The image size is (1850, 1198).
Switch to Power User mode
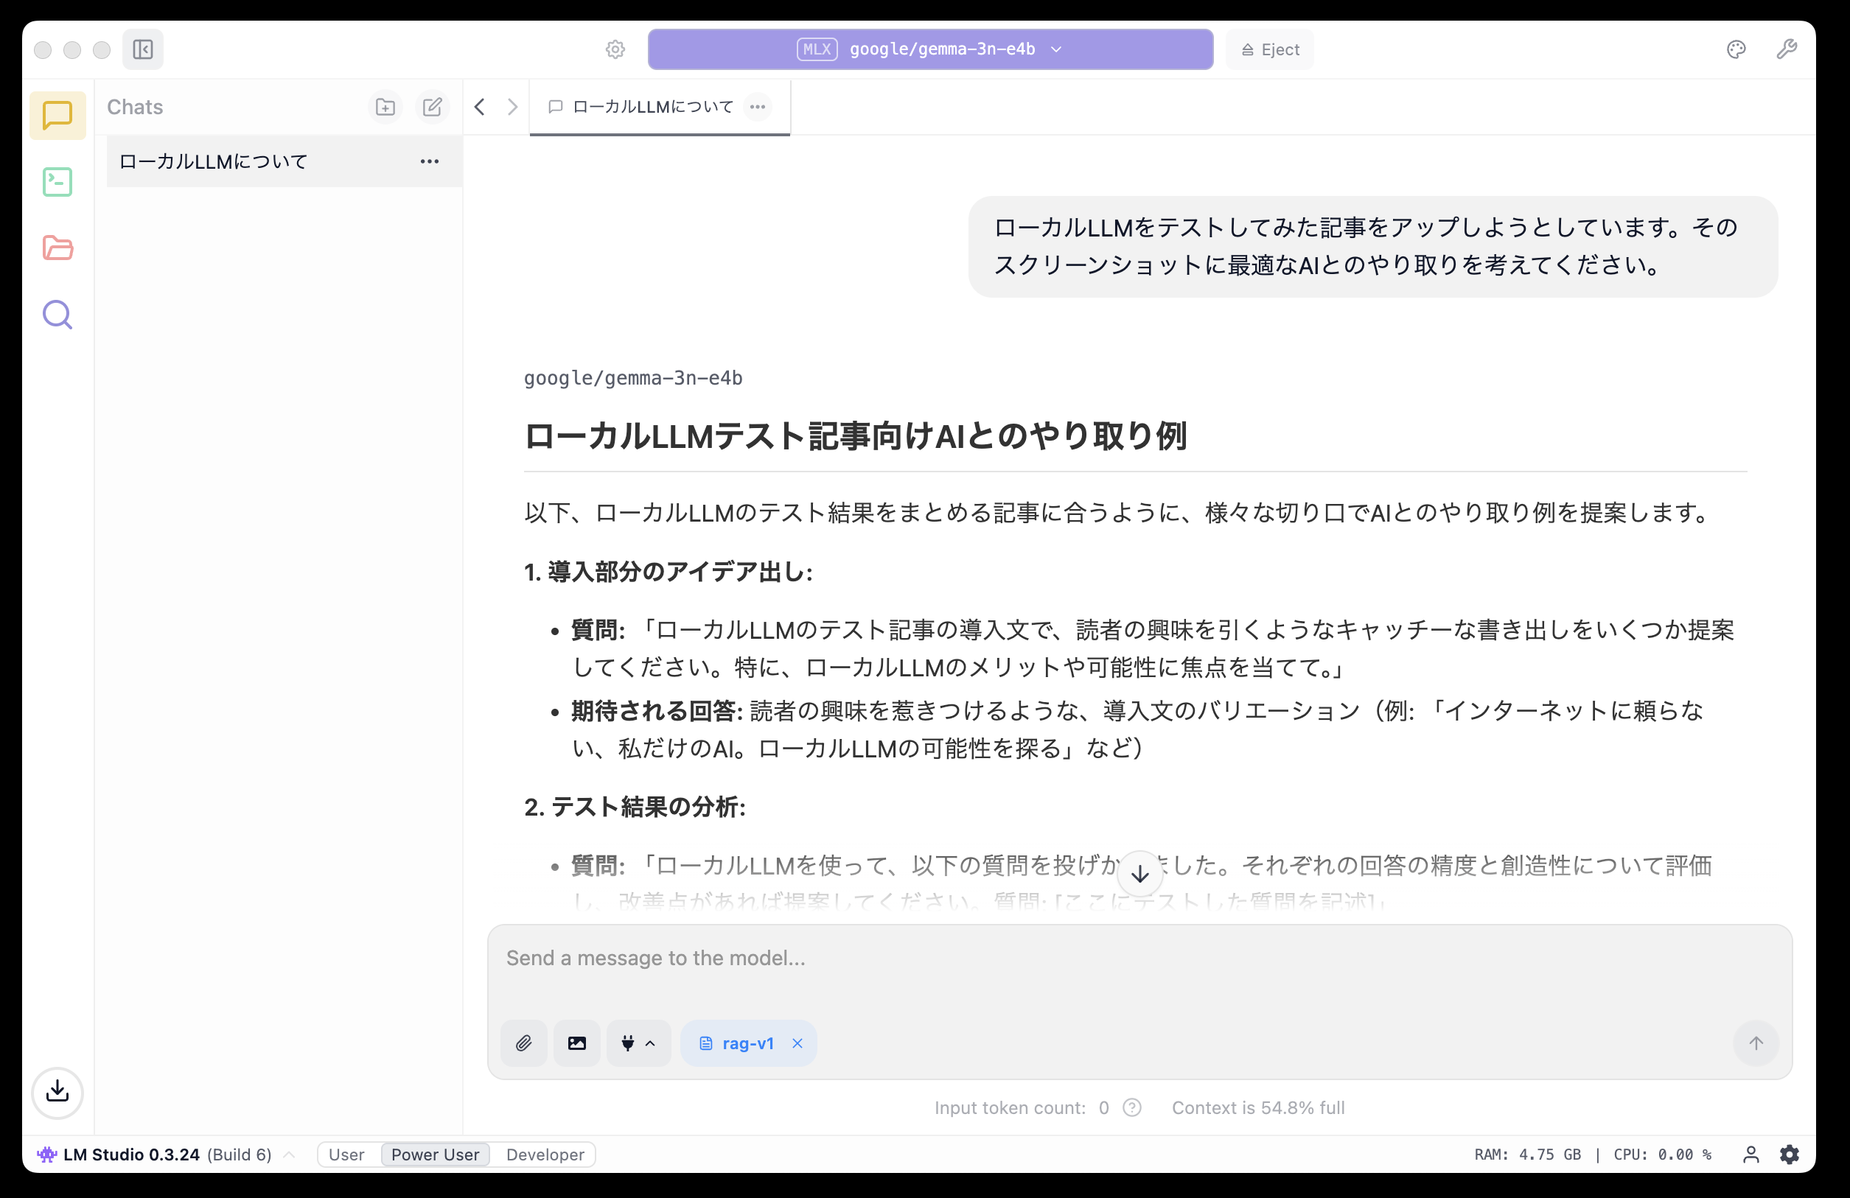click(436, 1155)
